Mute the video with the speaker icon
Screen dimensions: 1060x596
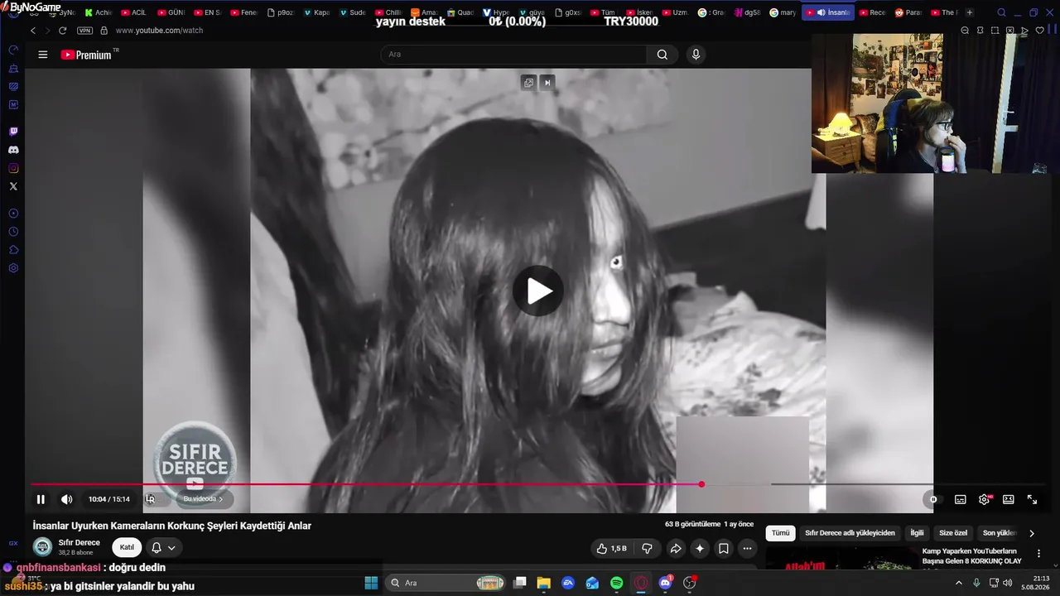coord(67,499)
